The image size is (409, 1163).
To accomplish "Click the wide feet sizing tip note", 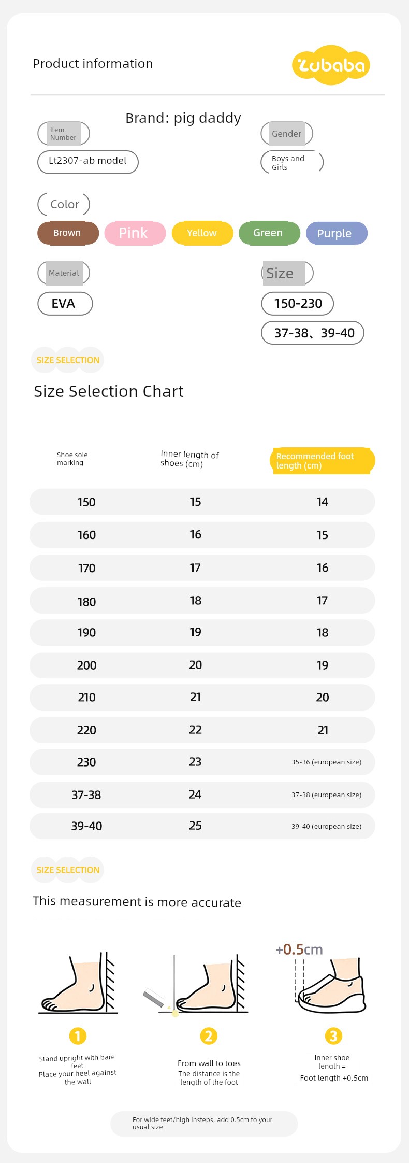I will point(204,1123).
